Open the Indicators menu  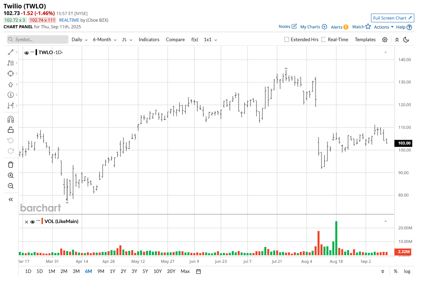149,40
